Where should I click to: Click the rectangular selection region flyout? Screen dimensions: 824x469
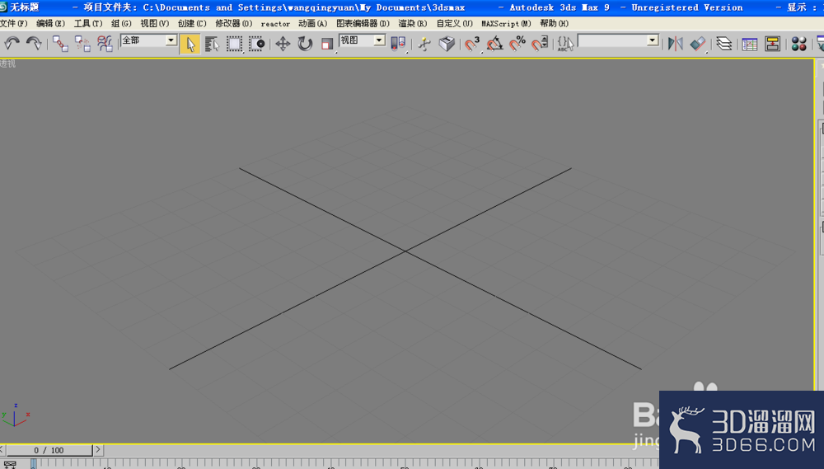(x=234, y=44)
